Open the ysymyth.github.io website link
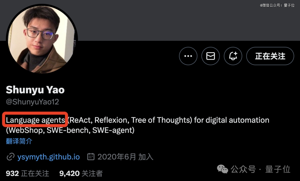This screenshot has height=181, width=300. coord(48,157)
